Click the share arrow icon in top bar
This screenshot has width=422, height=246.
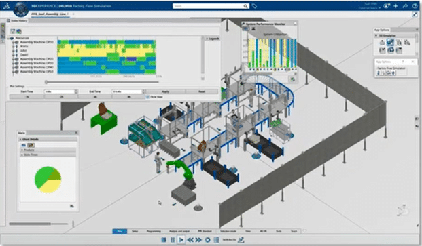point(405,6)
